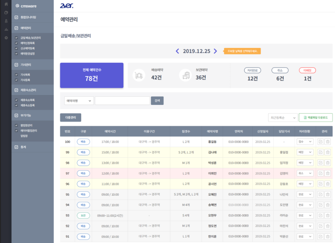Screen dimensions: 335x243
Task: Toggle the 통합모니터링 checkbox in the sidebar
Action: coord(16,17)
